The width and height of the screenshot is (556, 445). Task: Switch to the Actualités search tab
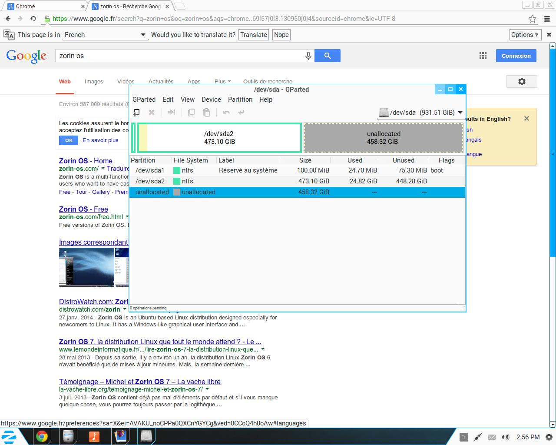pos(161,81)
